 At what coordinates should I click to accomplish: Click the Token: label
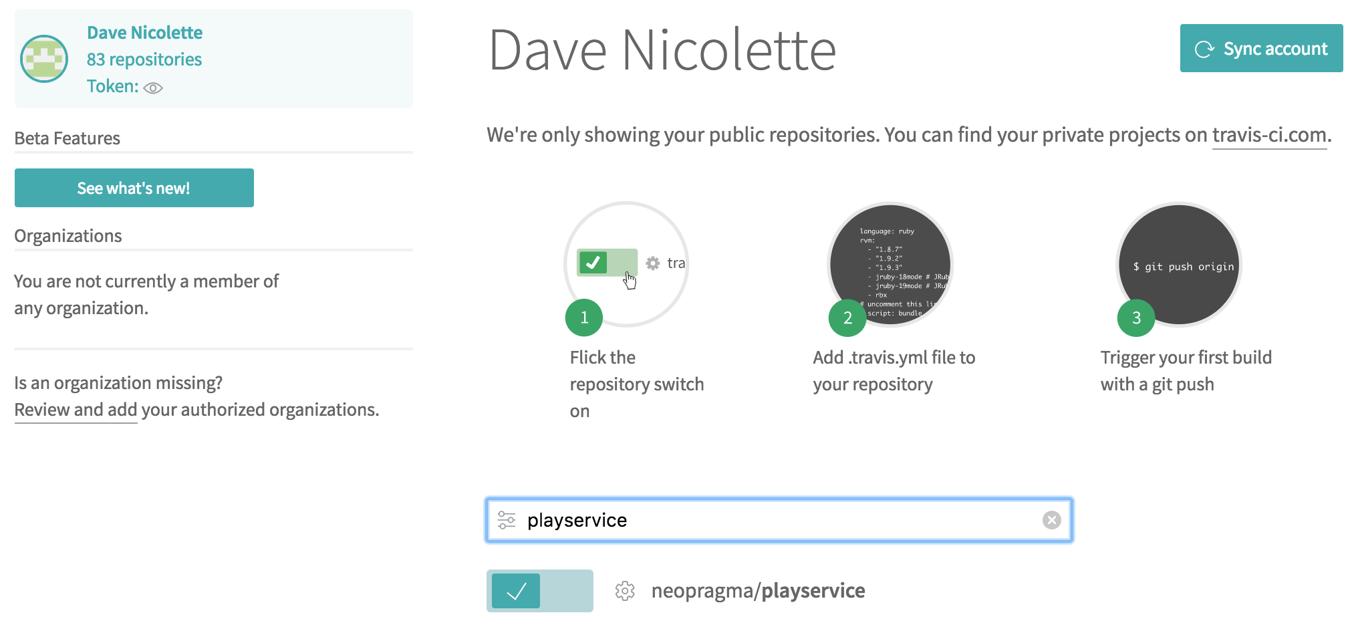click(x=113, y=86)
